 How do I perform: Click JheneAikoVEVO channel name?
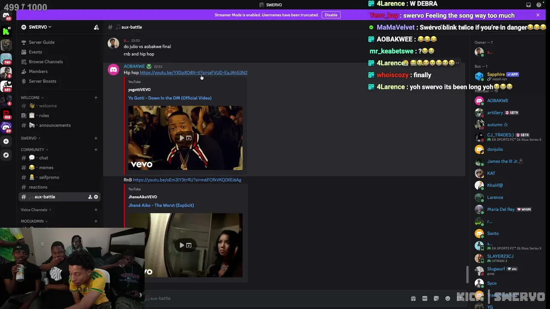(x=143, y=197)
